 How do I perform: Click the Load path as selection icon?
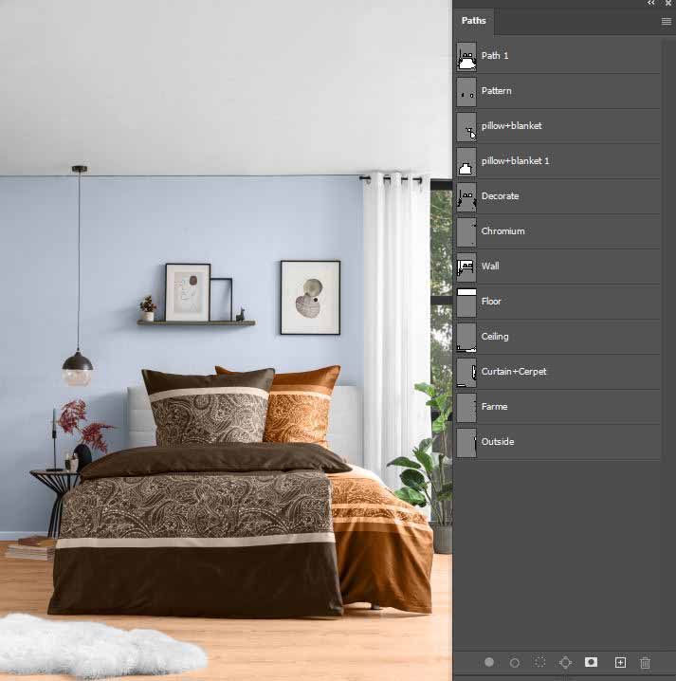pyautogui.click(x=540, y=662)
